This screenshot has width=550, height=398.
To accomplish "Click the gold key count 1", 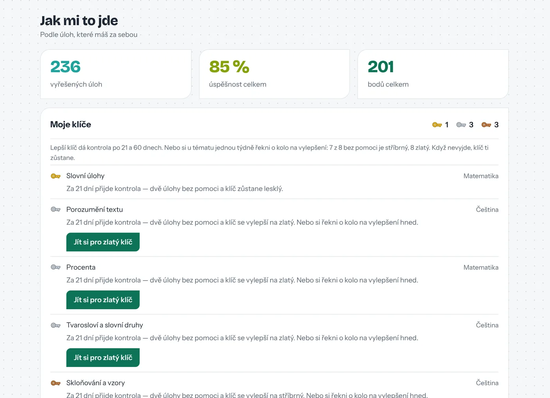I will click(447, 125).
